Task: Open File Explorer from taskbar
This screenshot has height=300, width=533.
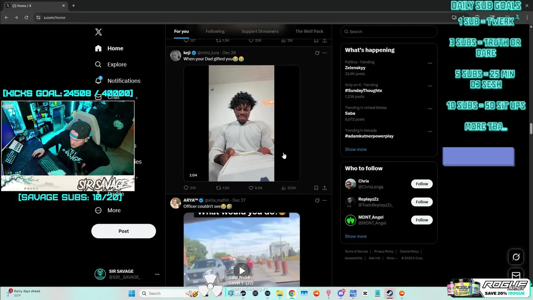Action: [280, 293]
